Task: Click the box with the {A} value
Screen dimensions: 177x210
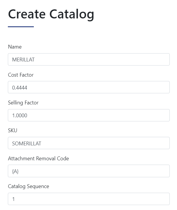Action: tap(89, 171)
